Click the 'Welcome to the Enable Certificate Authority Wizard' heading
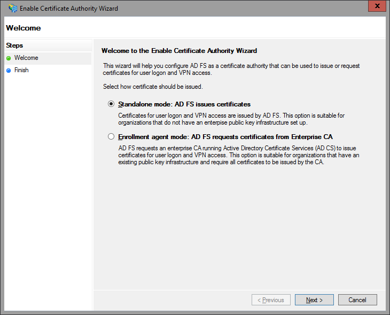Viewport: 390px width, 315px height. click(x=179, y=51)
